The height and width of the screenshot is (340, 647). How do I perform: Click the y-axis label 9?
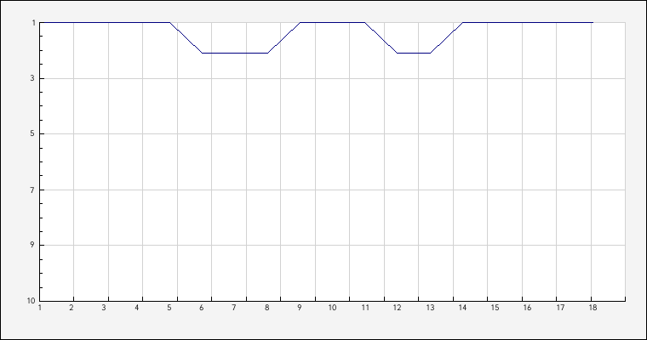[x=32, y=245]
